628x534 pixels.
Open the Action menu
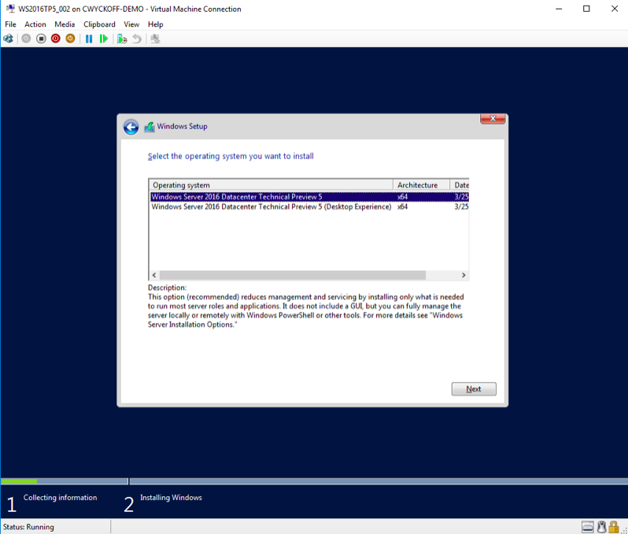[x=35, y=24]
